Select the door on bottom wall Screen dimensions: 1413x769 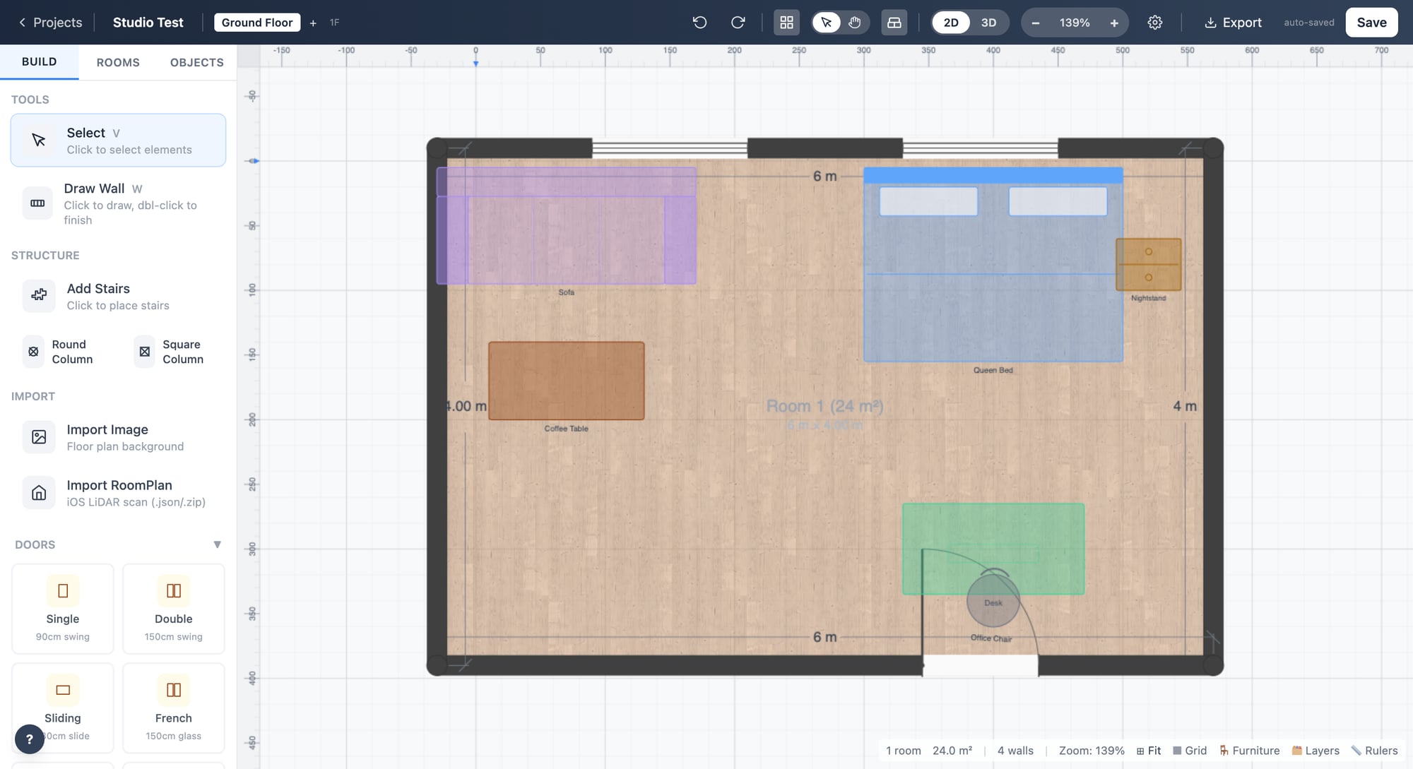click(981, 665)
